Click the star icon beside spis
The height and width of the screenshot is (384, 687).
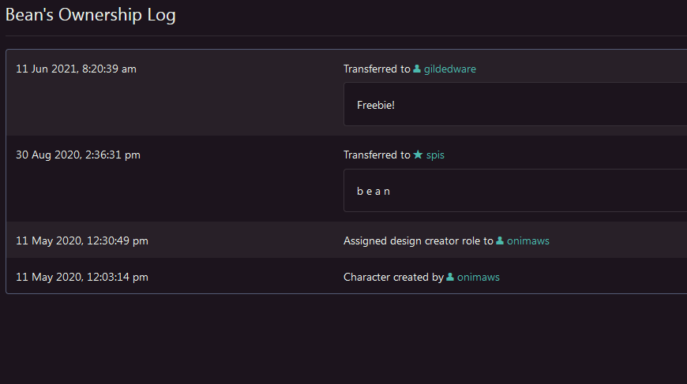click(x=418, y=155)
